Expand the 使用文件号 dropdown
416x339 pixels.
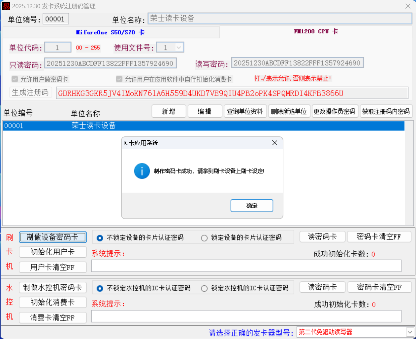click(178, 47)
